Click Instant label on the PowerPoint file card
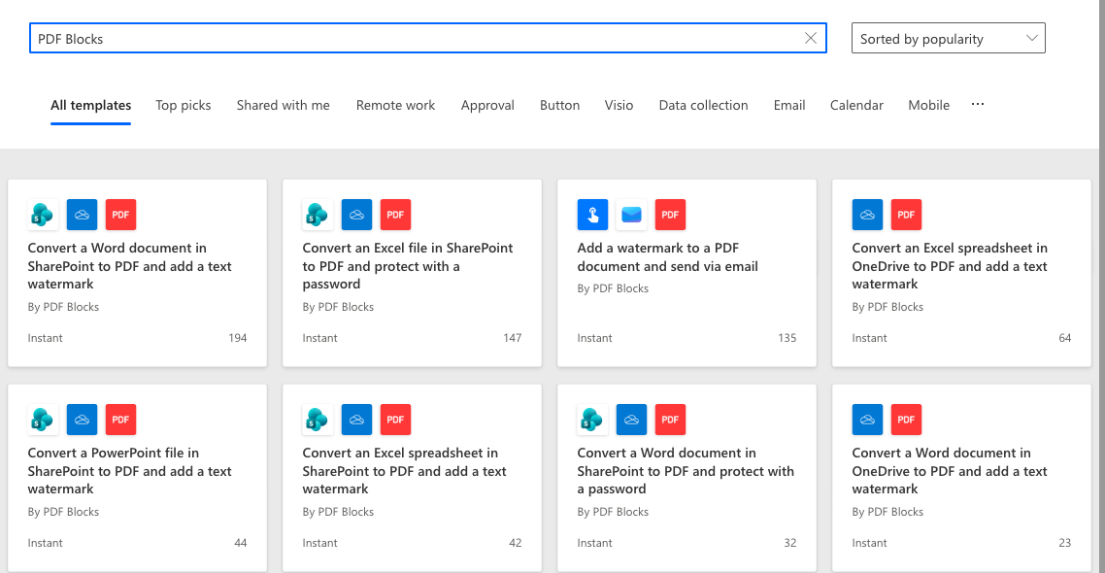 pos(45,543)
